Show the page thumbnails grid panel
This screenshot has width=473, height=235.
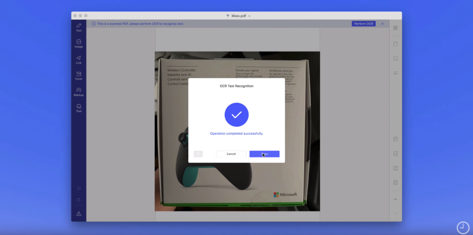tap(395, 28)
